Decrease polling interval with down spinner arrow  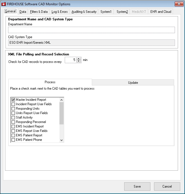tap(79, 61)
